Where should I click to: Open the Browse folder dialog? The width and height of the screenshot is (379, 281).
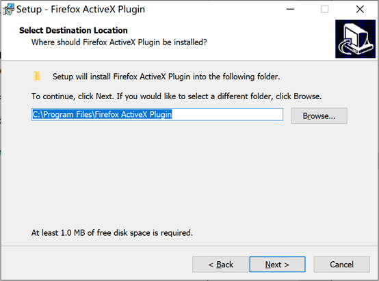319,116
